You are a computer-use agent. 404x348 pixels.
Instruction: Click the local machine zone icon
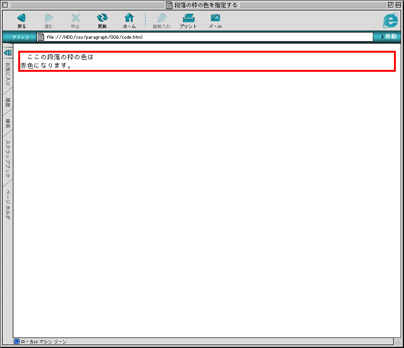[17, 342]
